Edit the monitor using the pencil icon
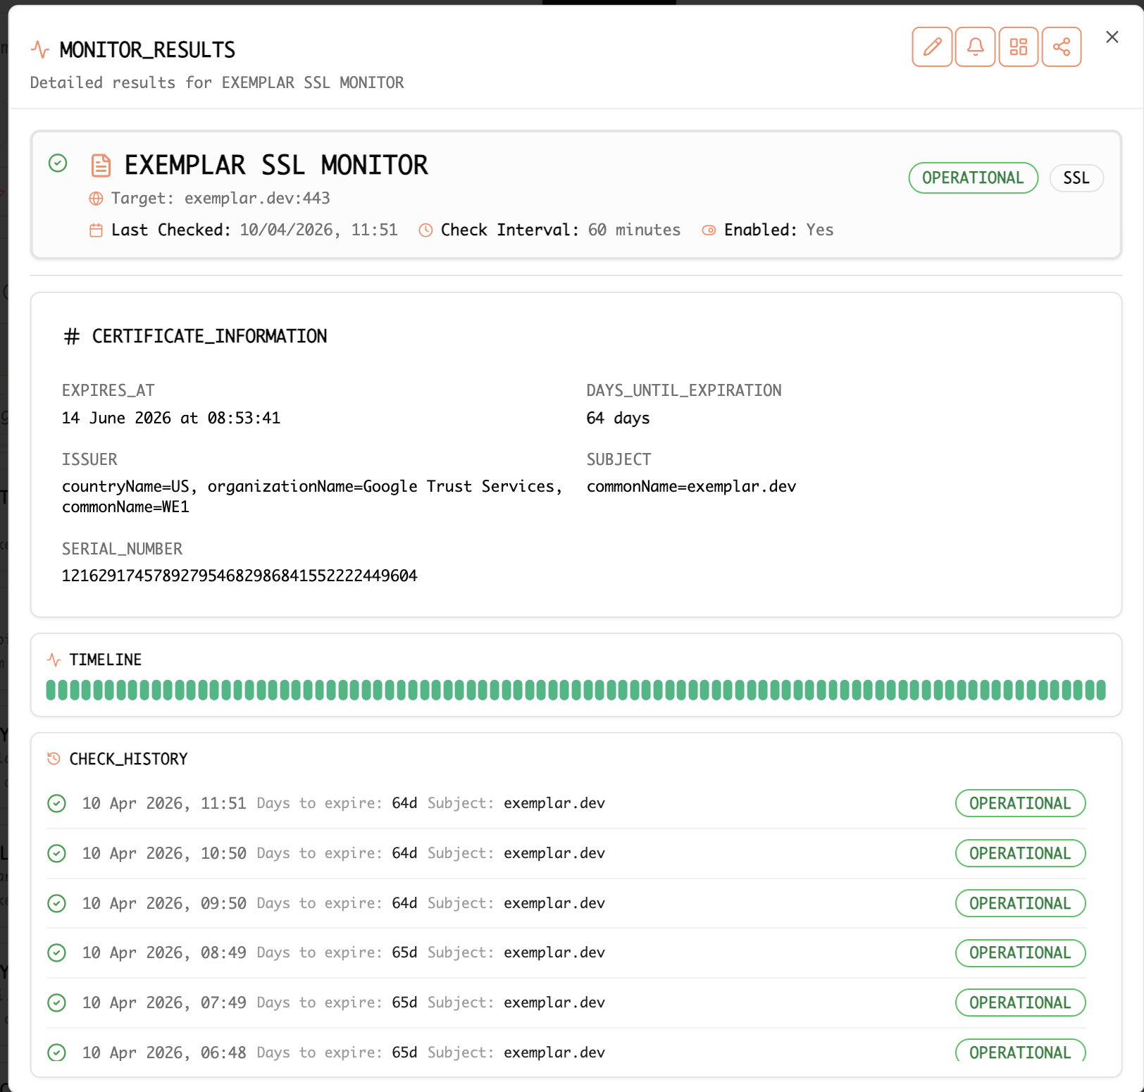Viewport: 1144px width, 1092px height. [x=931, y=46]
